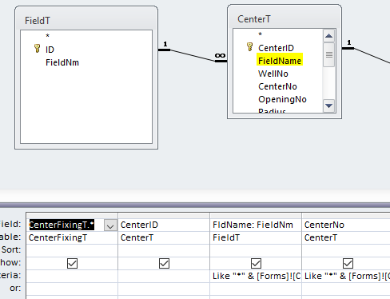This screenshot has width=390, height=299.
Task: Click the primary key icon beside ID in FieldT
Action: pos(37,49)
